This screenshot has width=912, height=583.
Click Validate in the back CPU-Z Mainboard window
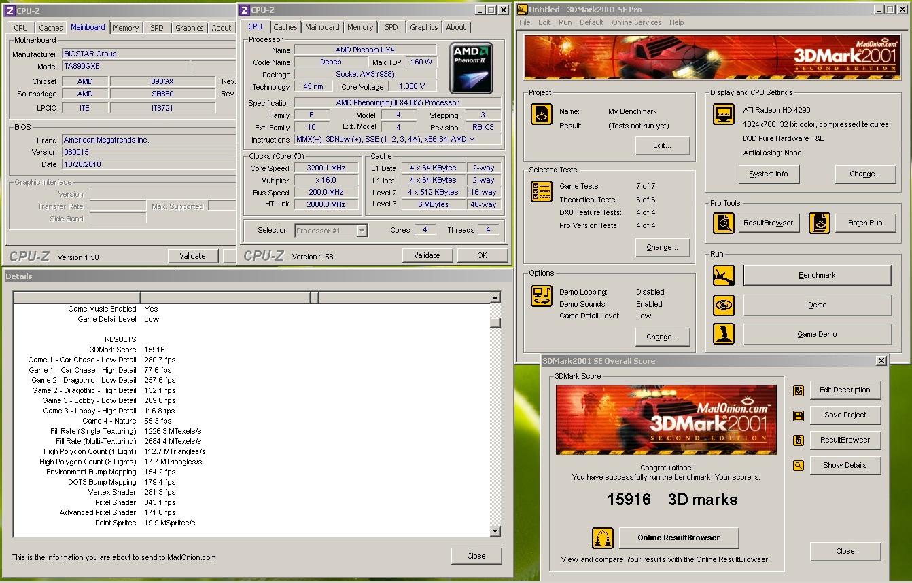click(x=192, y=256)
